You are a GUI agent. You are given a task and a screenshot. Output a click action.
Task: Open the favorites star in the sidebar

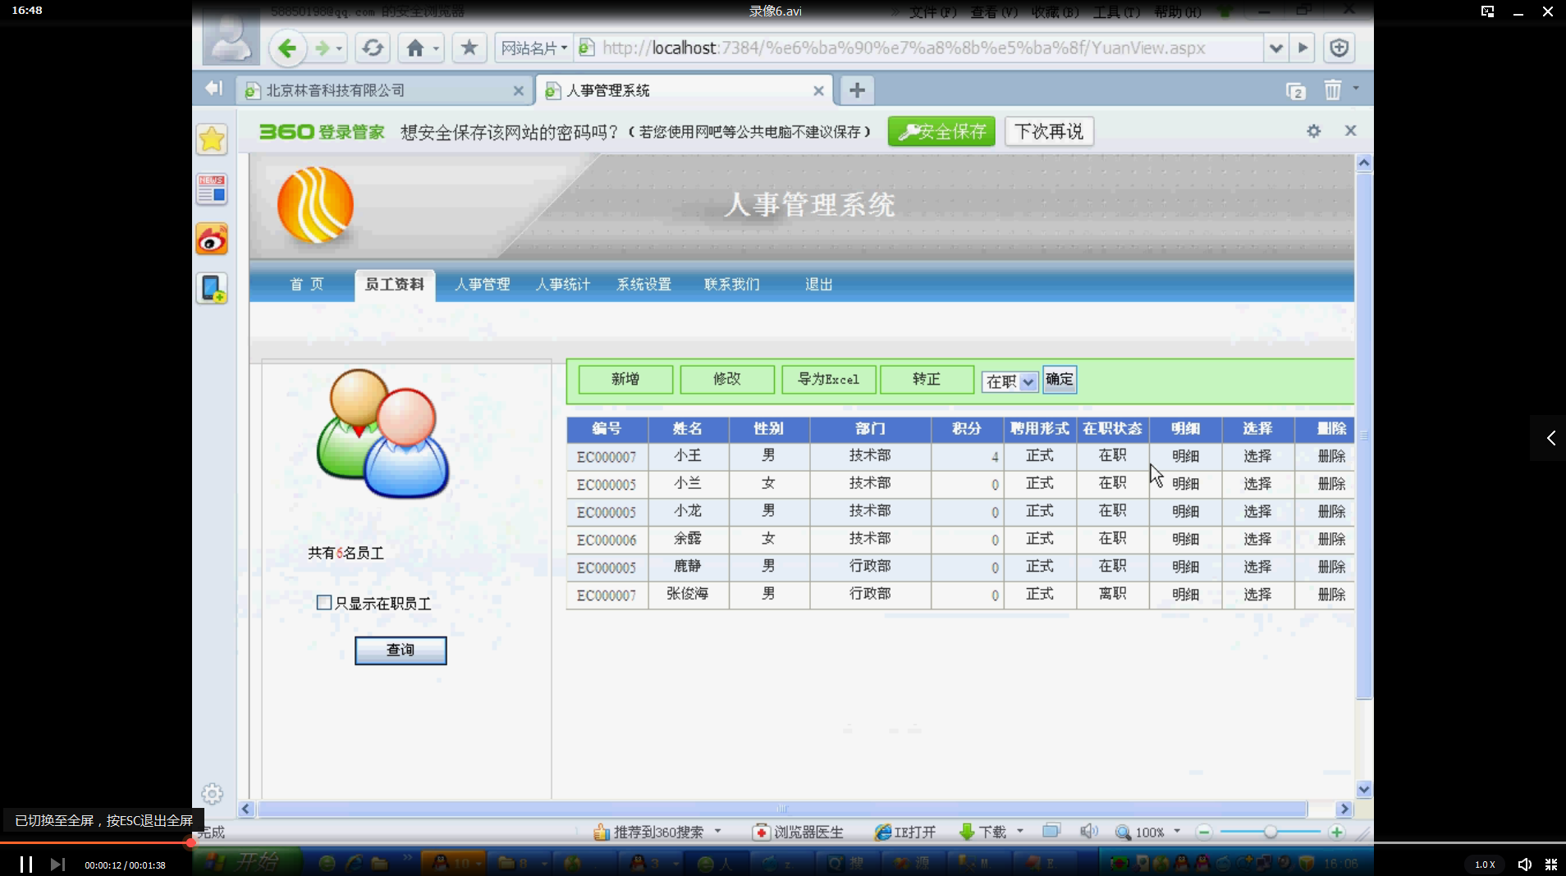(x=212, y=139)
